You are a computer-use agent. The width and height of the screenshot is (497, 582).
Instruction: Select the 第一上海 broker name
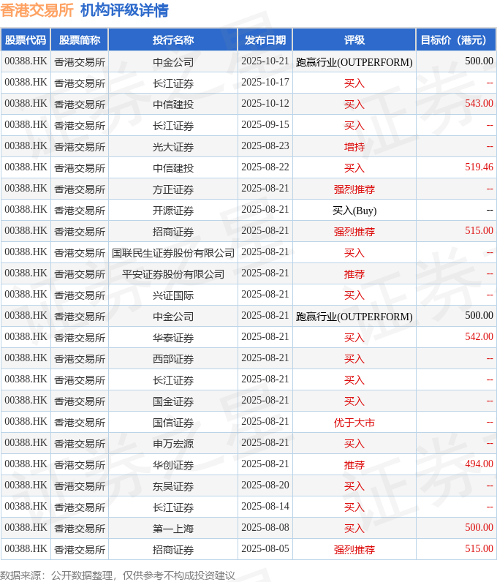(173, 528)
